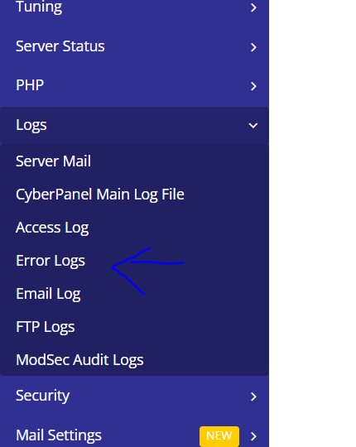Open CyberPanel Main Log File
Image resolution: width=356 pixels, height=447 pixels.
pos(100,195)
